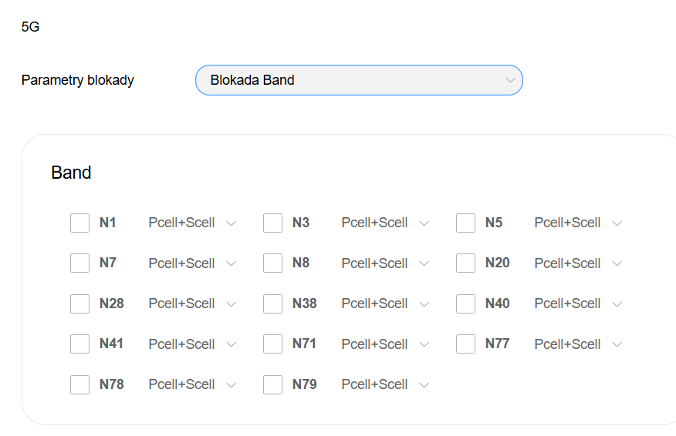Select the N41 band checkbox
This screenshot has width=676, height=436.
pyautogui.click(x=80, y=344)
